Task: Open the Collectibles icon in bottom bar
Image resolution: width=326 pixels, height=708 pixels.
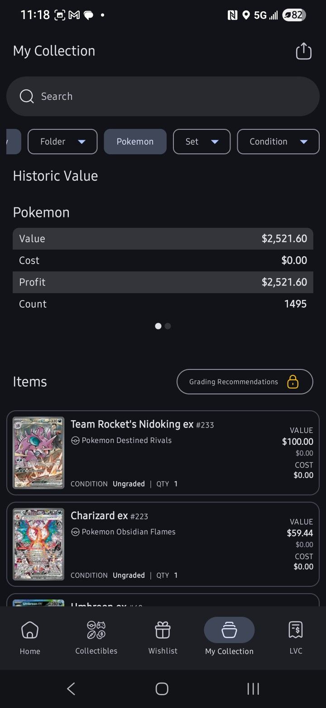Action: point(96,630)
